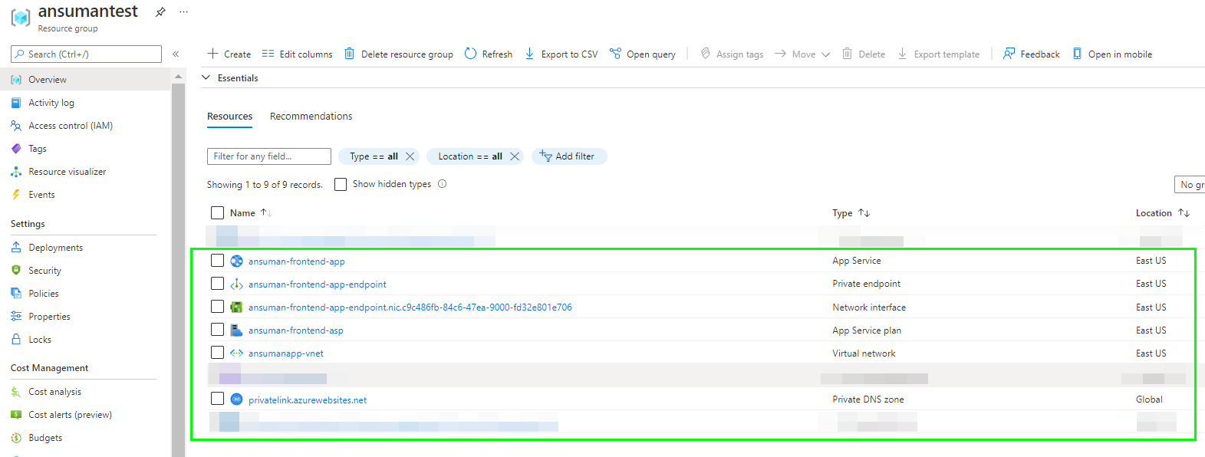
Task: Open the ansuman-frontend-app link
Action: pyautogui.click(x=296, y=261)
